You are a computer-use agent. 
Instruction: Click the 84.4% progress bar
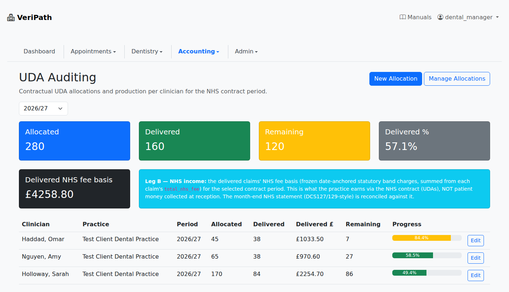(427, 238)
